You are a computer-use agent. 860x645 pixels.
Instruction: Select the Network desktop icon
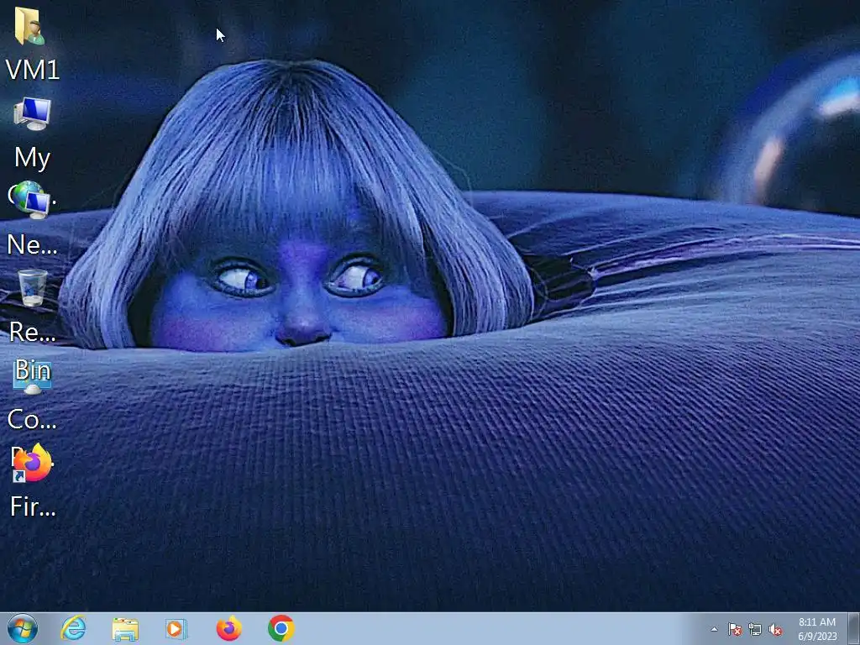tap(33, 200)
